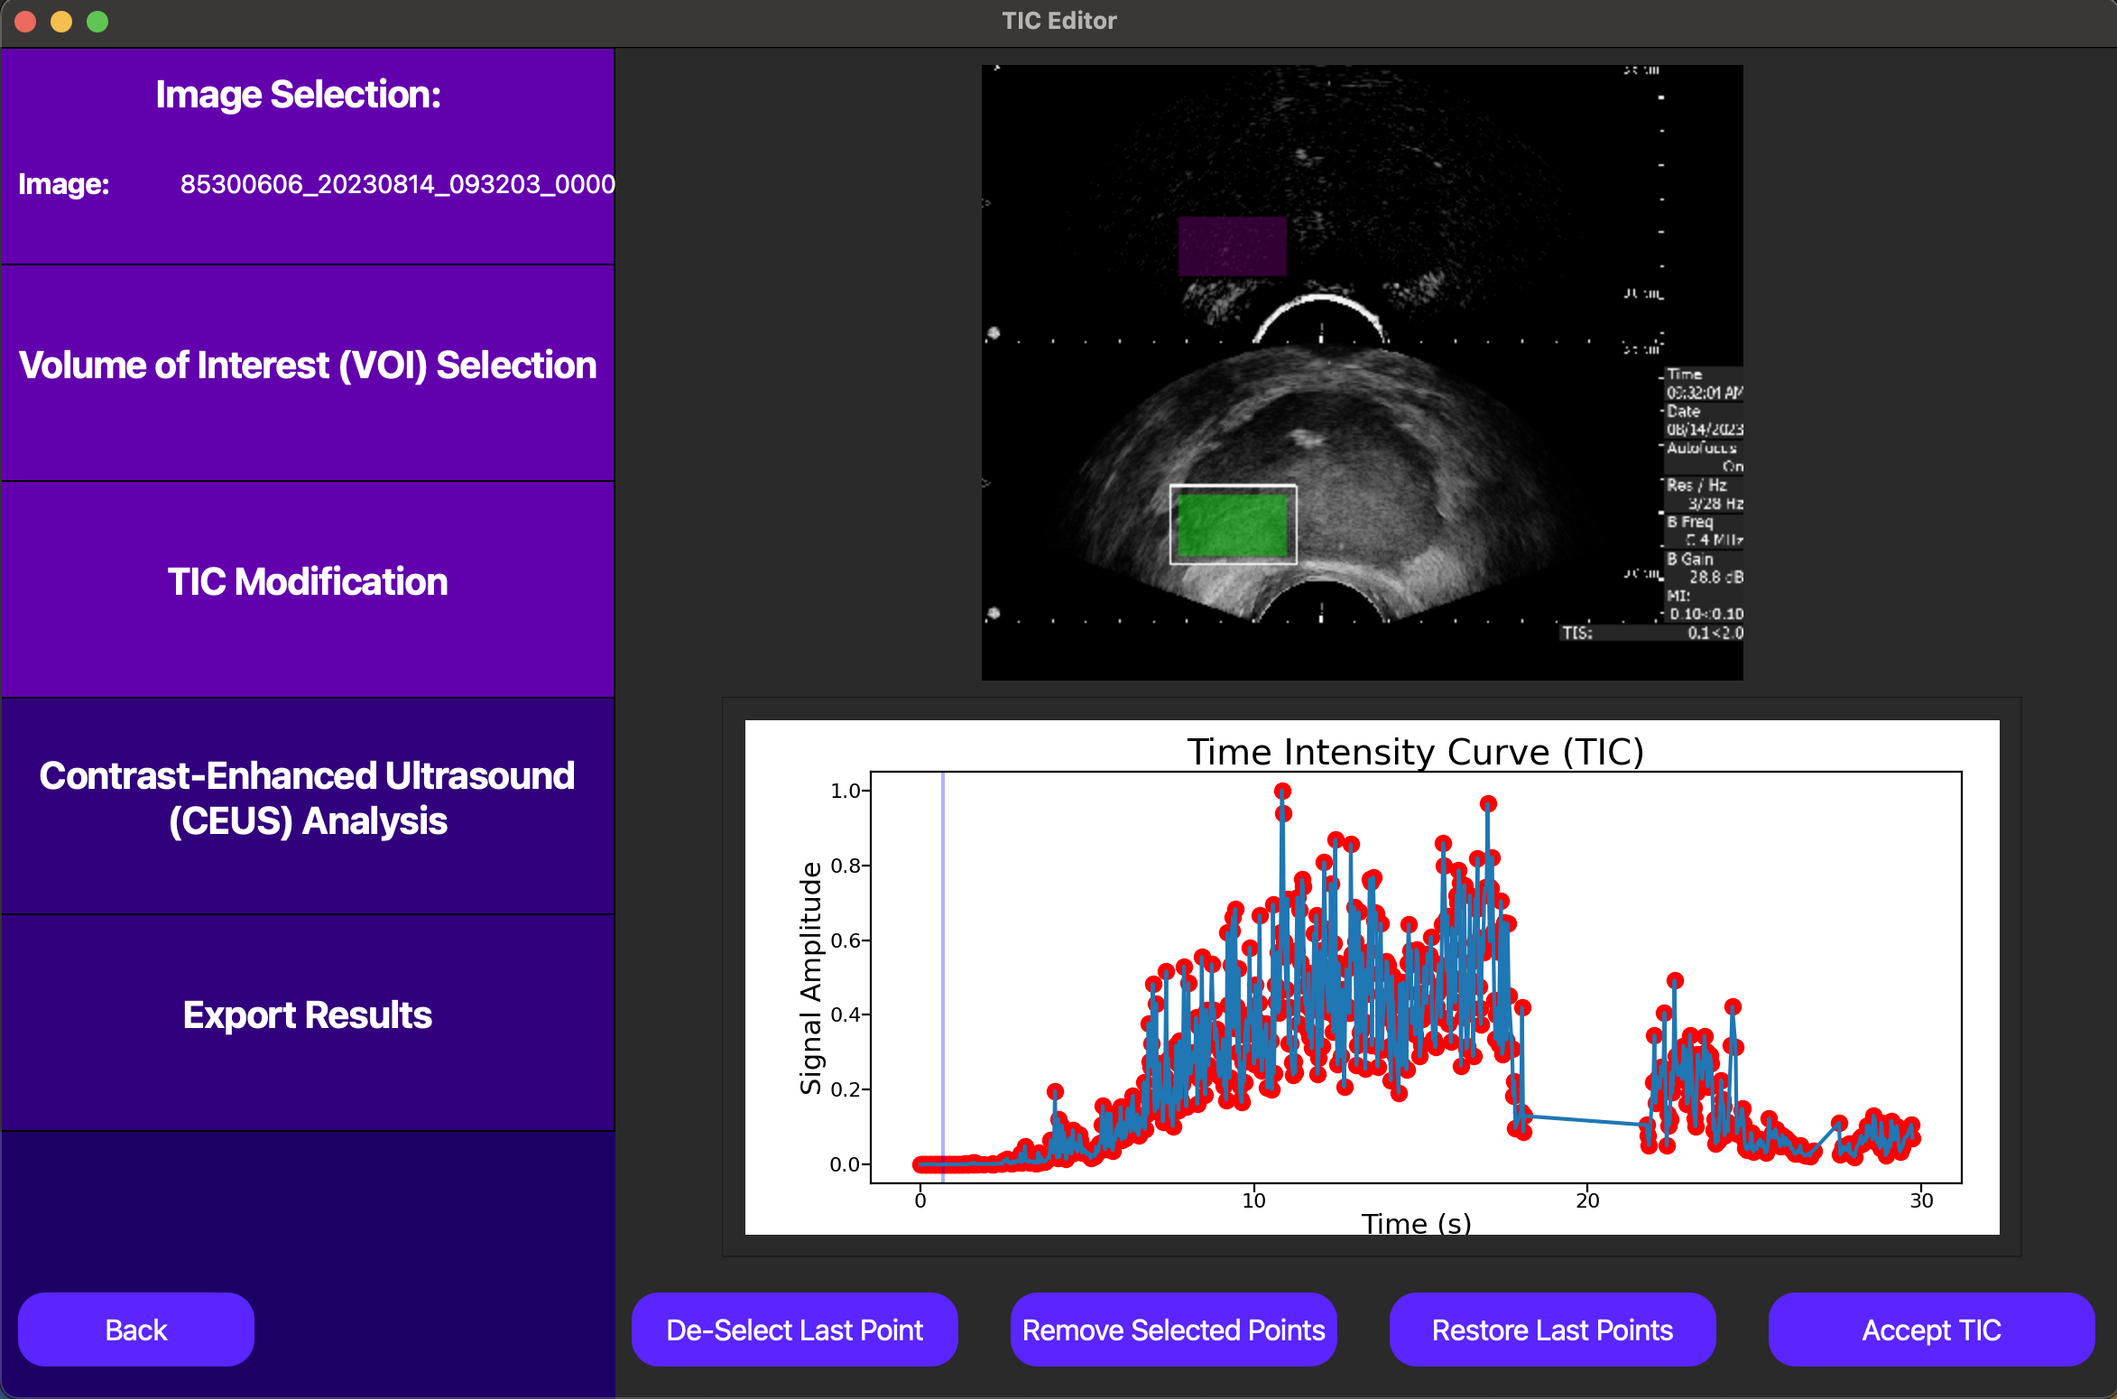The image size is (2117, 1399).
Task: Click the vertical blue time marker line on TIC
Action: point(943,977)
